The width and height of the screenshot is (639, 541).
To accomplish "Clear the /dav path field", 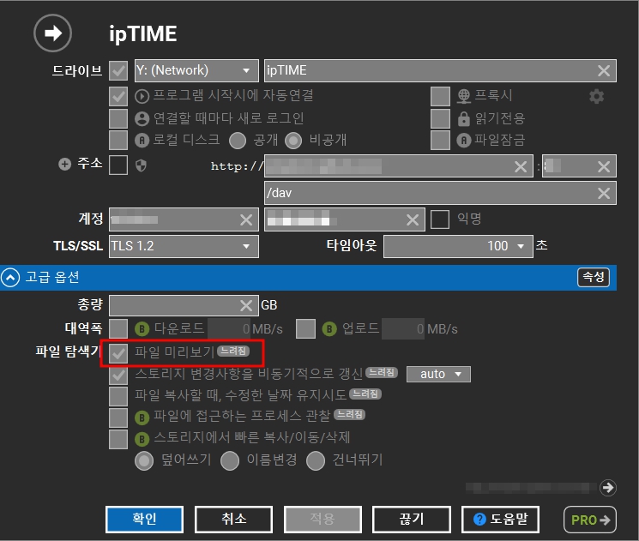I will 604,193.
